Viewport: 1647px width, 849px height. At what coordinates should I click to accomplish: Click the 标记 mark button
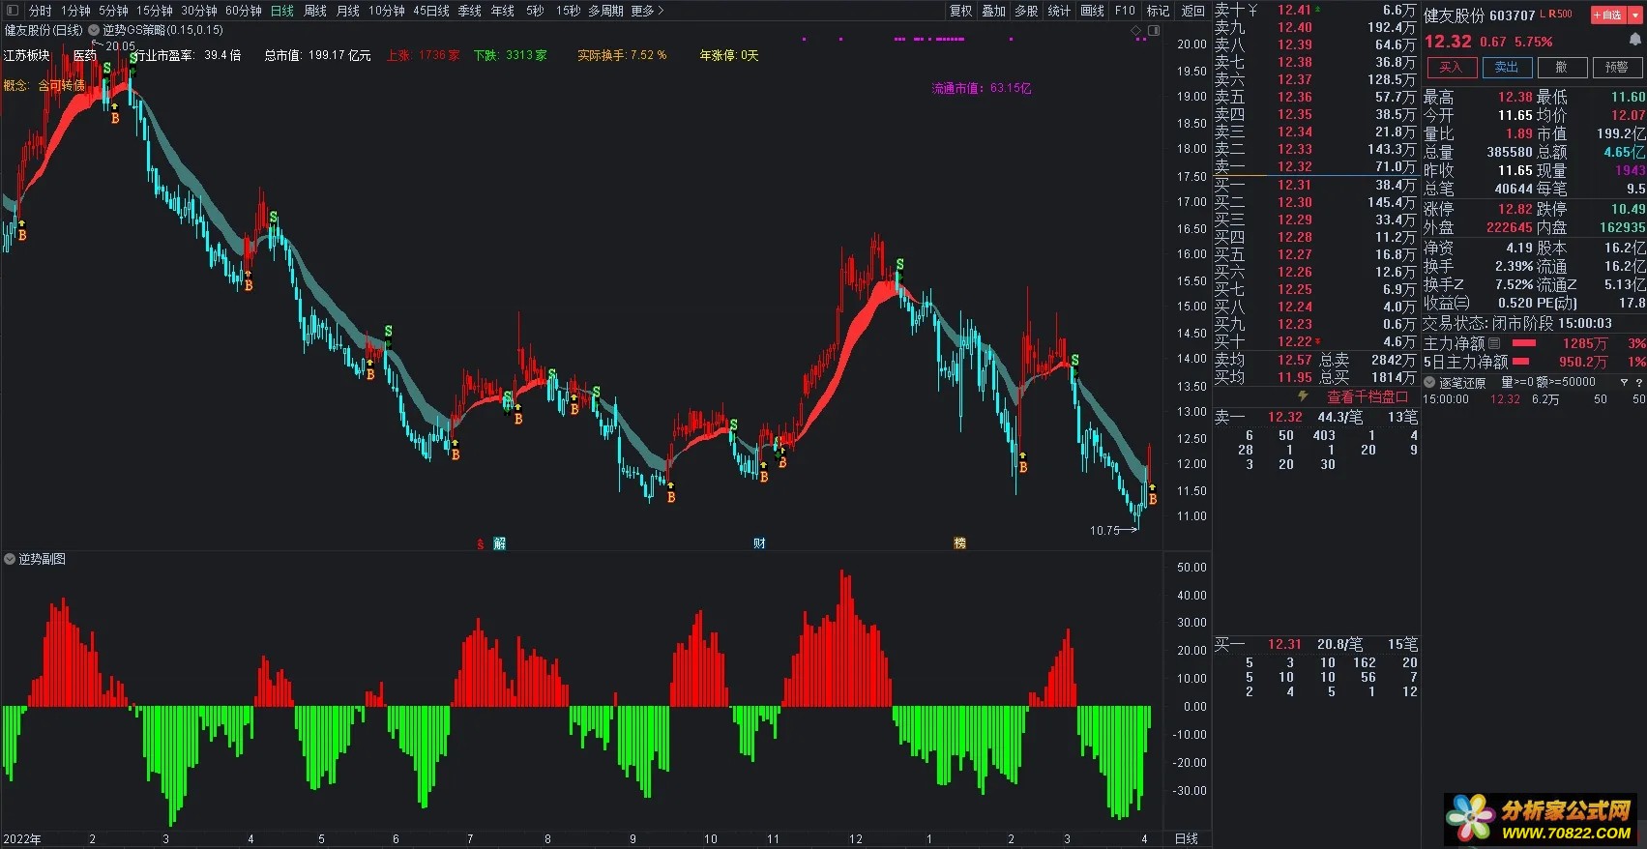point(1158,11)
